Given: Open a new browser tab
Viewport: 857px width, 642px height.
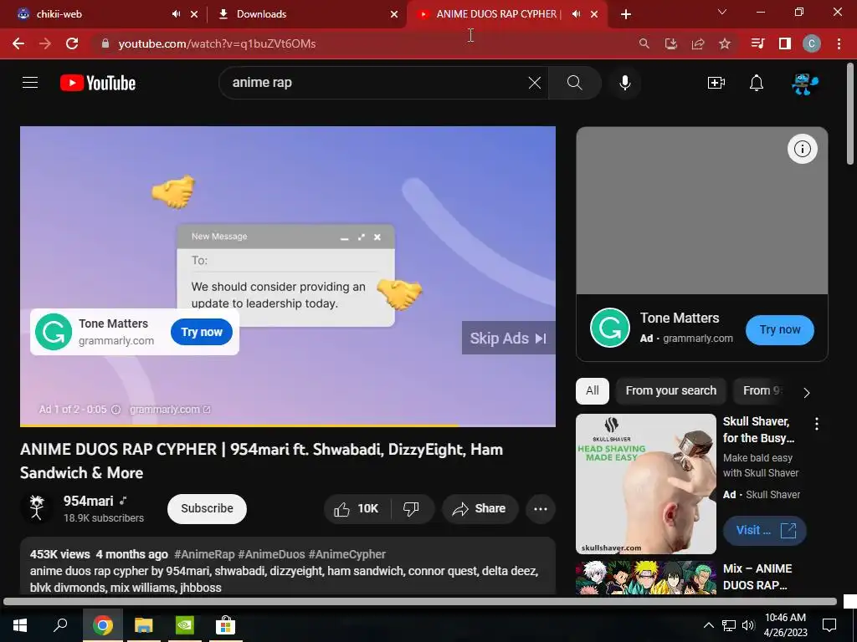Looking at the screenshot, I should point(626,14).
